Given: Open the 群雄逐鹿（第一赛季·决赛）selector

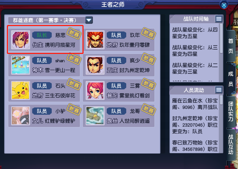Looking at the screenshot, I should 50,20.
